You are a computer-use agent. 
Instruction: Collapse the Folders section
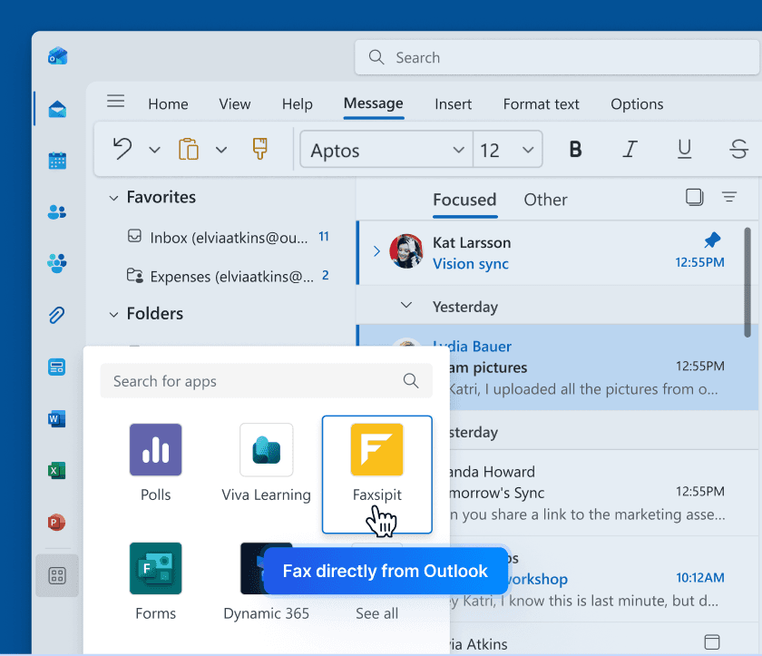coord(113,315)
